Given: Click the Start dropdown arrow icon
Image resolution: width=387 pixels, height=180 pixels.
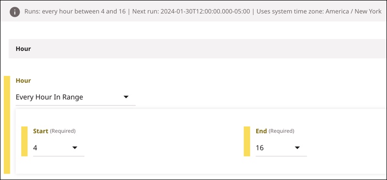Looking at the screenshot, I should (x=75, y=148).
